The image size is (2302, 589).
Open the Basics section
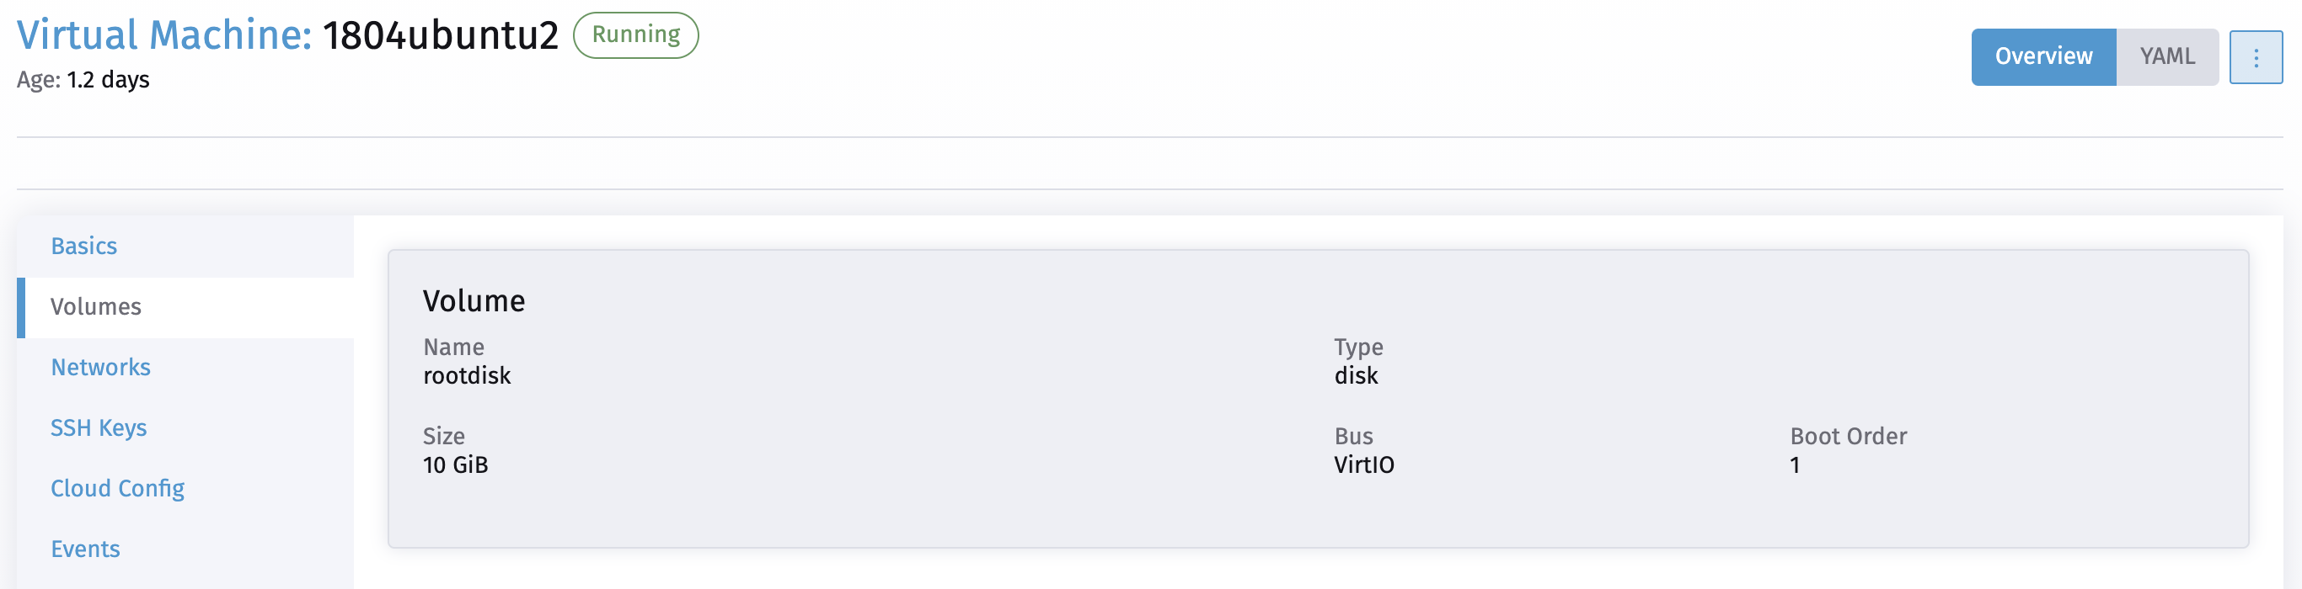tap(83, 246)
